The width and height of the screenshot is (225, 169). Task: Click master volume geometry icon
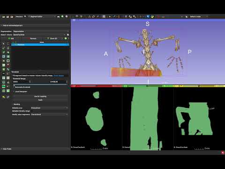(68, 35)
